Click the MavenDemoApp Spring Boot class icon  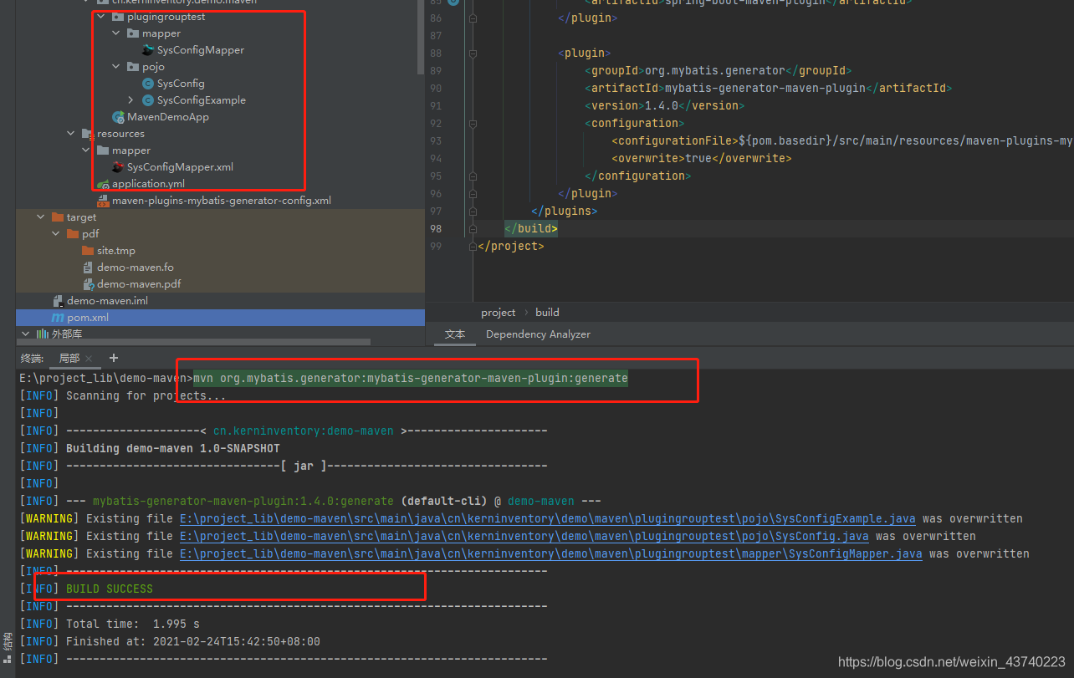[118, 117]
